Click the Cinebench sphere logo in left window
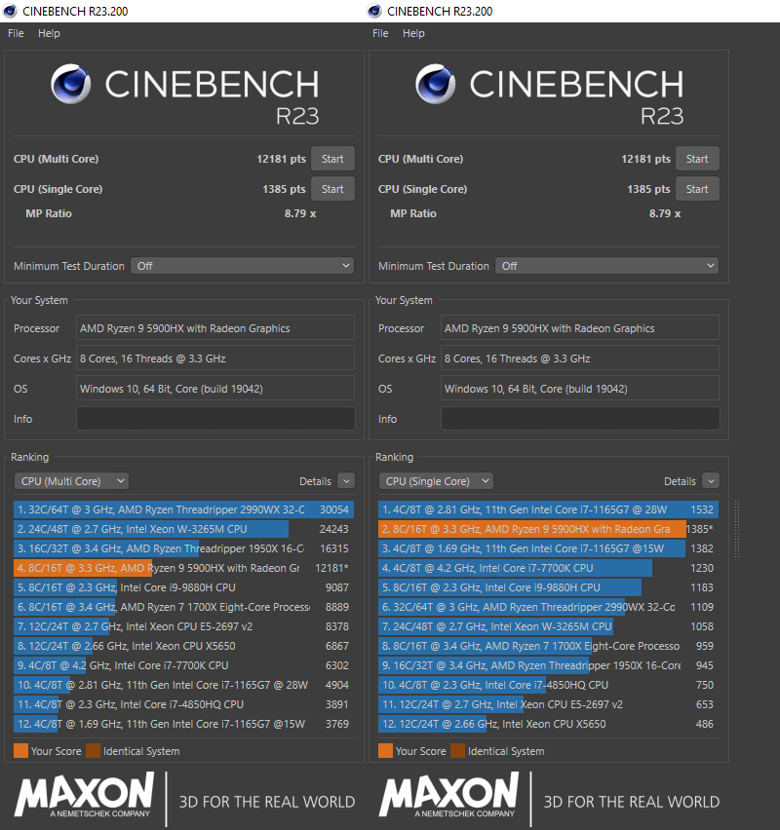Image resolution: width=780 pixels, height=830 pixels. (71, 84)
